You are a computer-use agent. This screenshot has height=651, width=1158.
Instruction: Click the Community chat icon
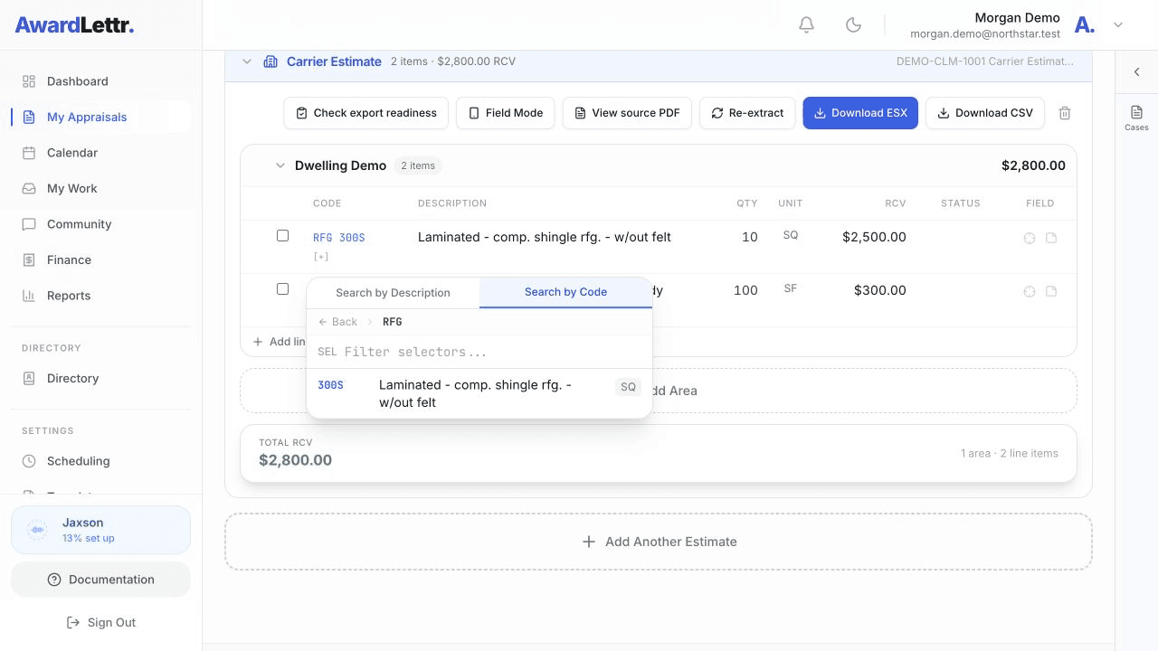(29, 224)
